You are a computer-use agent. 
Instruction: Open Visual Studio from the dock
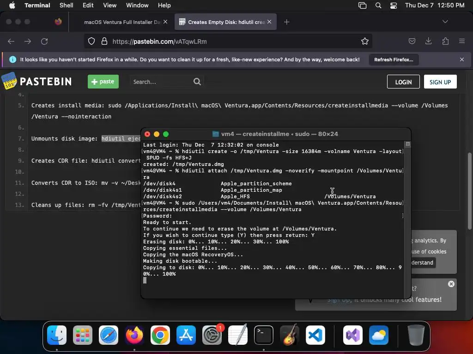point(352,335)
